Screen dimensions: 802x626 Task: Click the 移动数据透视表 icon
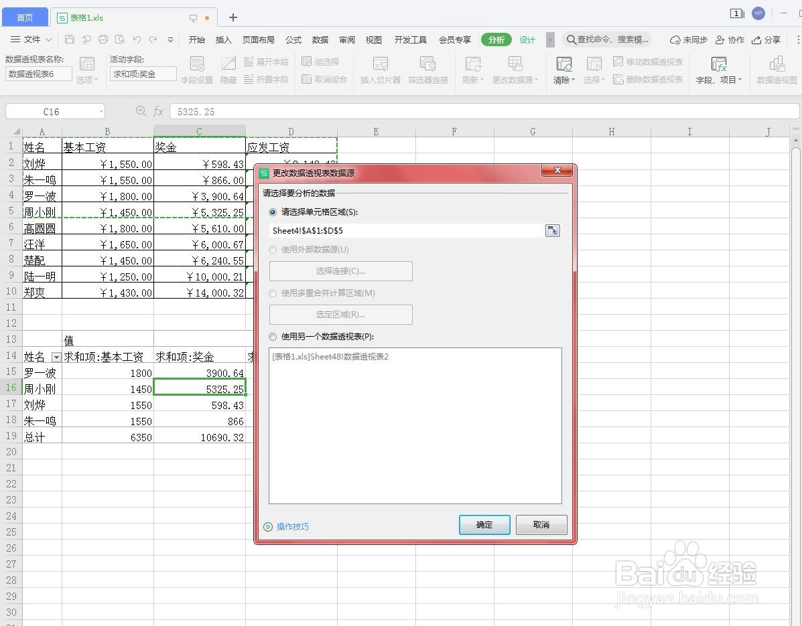(x=618, y=62)
